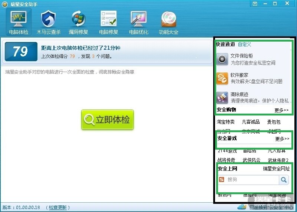Click the 检查更新 link
Image resolution: width=297 pixels, height=212 pixels.
tap(58, 207)
